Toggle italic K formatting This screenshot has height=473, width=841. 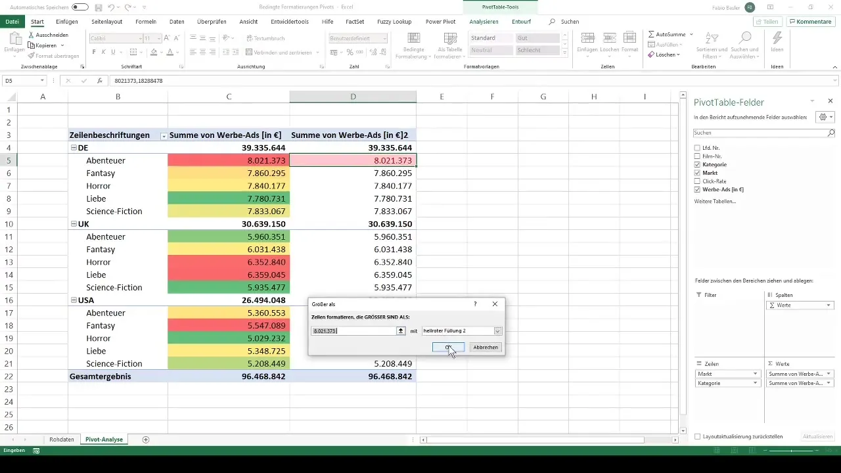[104, 52]
